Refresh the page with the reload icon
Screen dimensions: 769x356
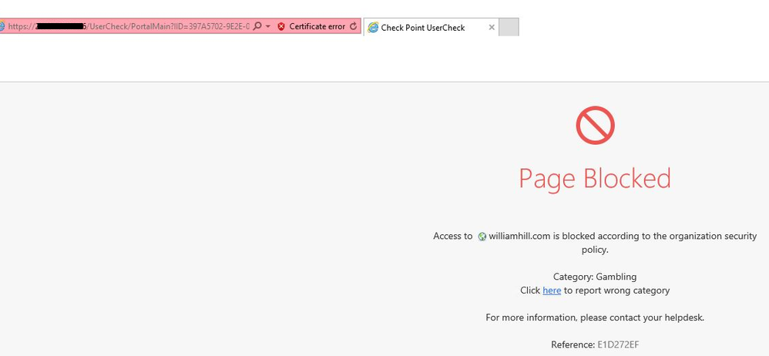click(x=354, y=27)
